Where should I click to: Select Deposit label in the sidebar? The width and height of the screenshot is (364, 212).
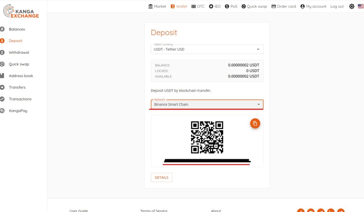coord(16,41)
